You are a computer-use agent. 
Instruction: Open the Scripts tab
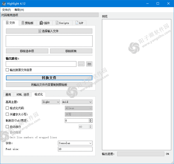pos(62,23)
